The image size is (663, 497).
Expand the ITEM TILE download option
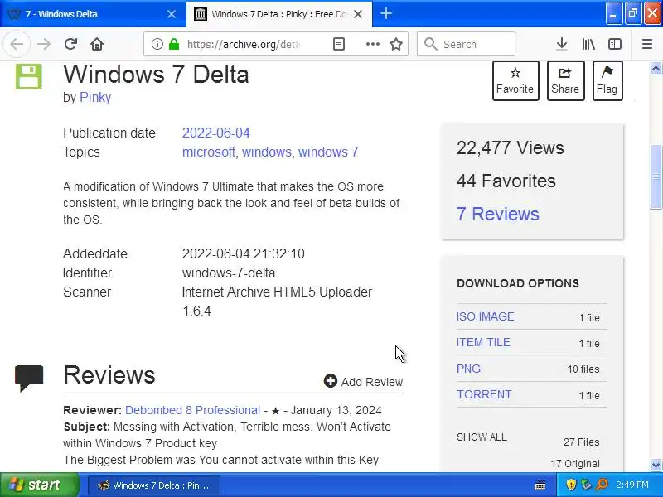(483, 342)
